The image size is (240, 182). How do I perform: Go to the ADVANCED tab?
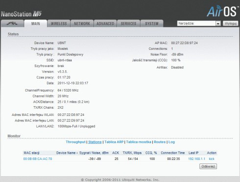[x=105, y=23]
